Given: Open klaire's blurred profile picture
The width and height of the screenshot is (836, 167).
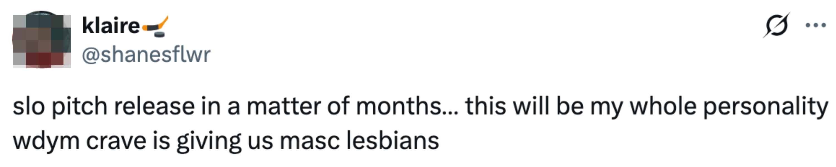Looking at the screenshot, I should coord(42,40).
